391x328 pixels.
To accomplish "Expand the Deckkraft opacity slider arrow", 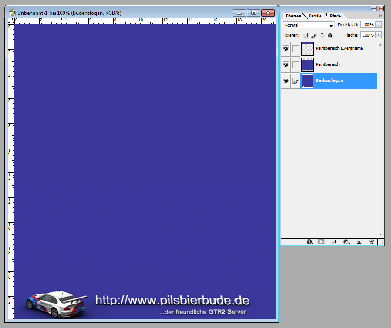I will pyautogui.click(x=378, y=25).
